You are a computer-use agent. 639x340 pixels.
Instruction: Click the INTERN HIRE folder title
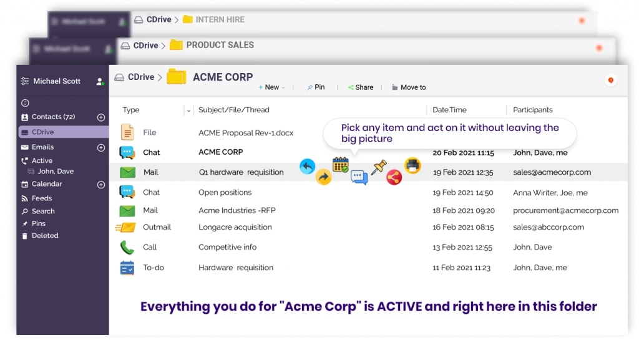pyautogui.click(x=220, y=19)
